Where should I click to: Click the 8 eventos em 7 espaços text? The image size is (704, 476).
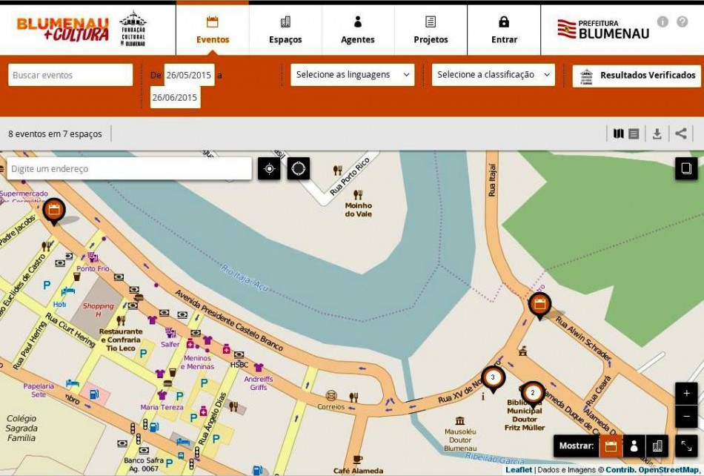pos(55,133)
